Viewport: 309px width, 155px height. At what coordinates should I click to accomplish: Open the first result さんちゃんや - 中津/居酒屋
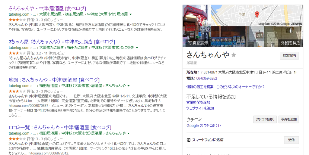point(47,8)
